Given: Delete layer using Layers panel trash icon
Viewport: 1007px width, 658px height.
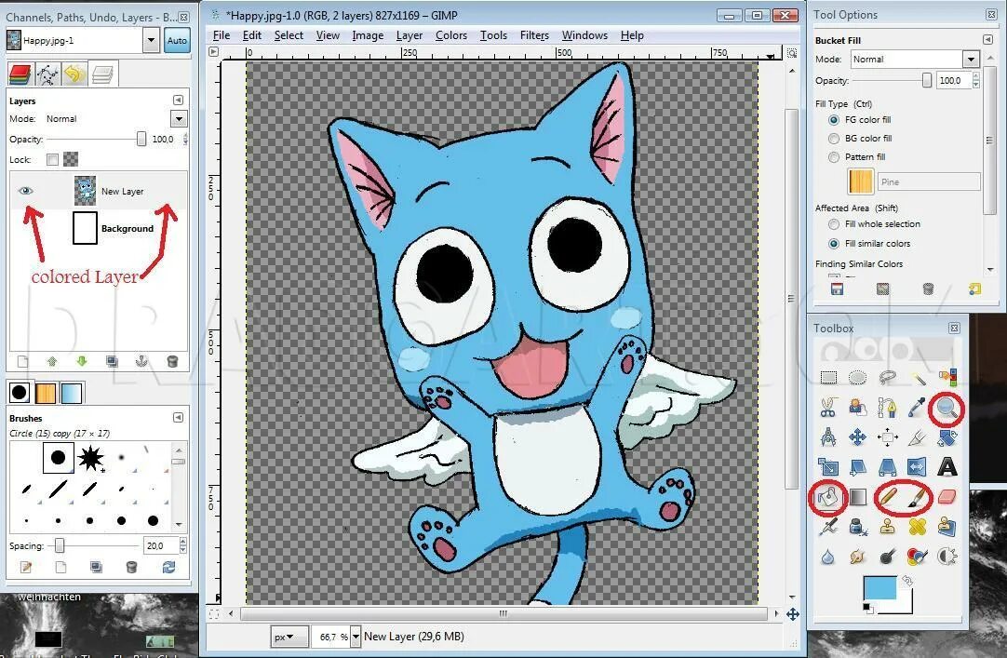Looking at the screenshot, I should [x=172, y=361].
